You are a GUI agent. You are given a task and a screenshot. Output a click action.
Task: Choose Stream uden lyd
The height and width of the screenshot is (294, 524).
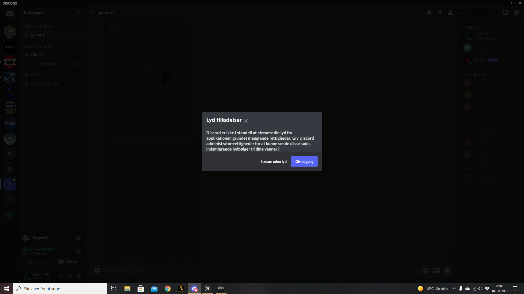pyautogui.click(x=273, y=161)
